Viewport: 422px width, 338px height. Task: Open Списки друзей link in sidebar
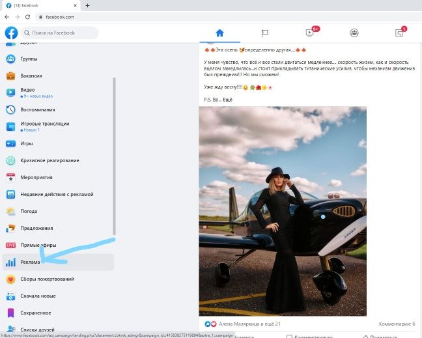click(37, 330)
